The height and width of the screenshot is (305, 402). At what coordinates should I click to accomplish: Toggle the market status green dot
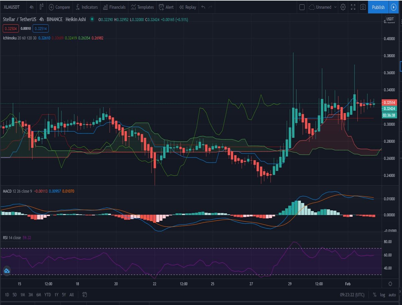[92, 19]
